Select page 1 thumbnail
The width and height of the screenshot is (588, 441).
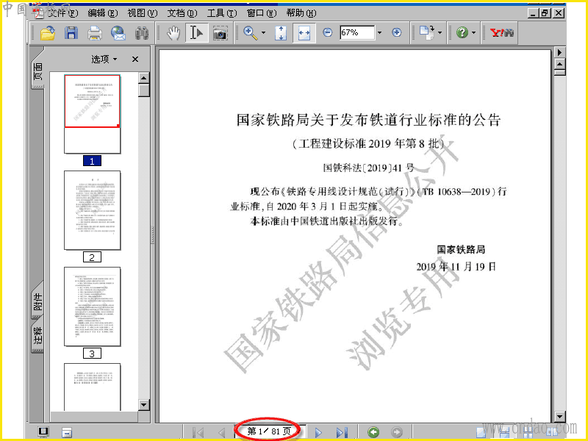[93, 114]
